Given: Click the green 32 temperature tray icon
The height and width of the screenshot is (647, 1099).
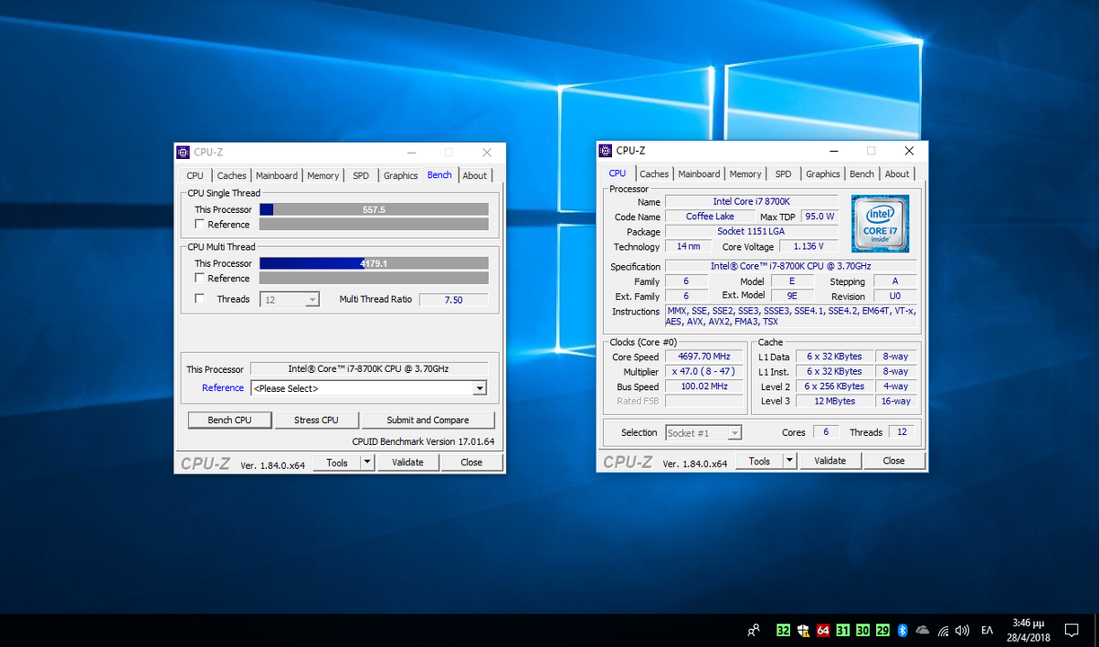Looking at the screenshot, I should [x=784, y=630].
